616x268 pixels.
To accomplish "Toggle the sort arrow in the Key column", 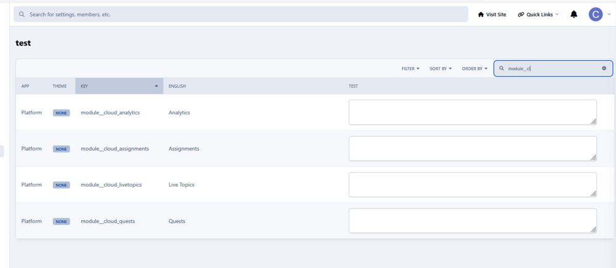I will click(x=156, y=86).
